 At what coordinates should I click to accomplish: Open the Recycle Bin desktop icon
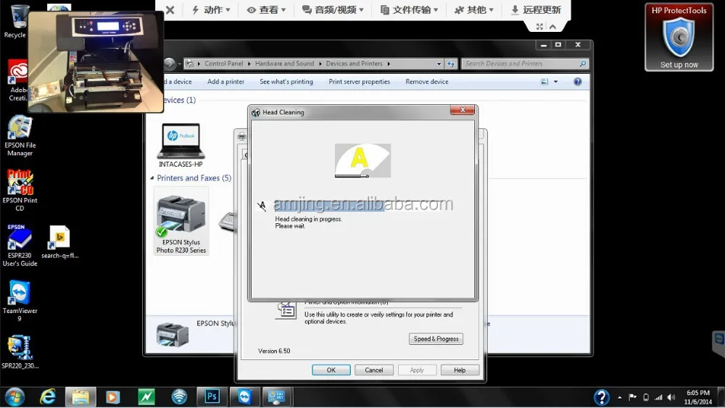click(17, 21)
